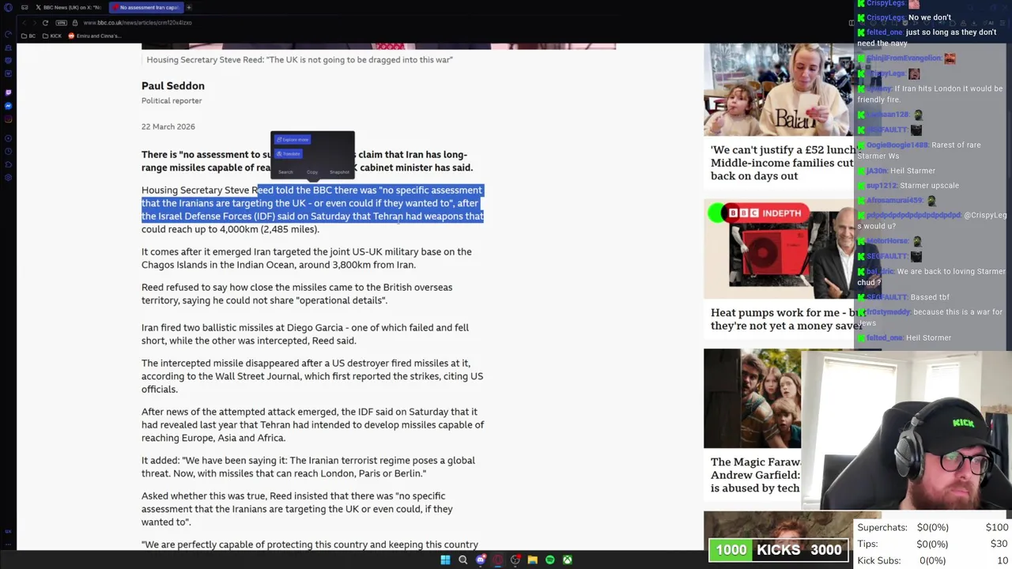Image resolution: width=1012 pixels, height=569 pixels.
Task: Open the KICK bookmarks folder
Action: (51, 36)
